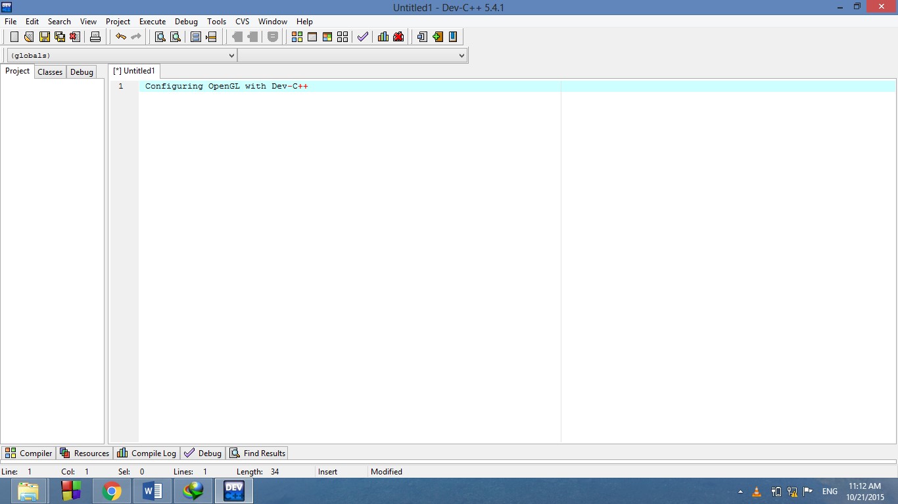Open the Execute menu

click(x=153, y=22)
